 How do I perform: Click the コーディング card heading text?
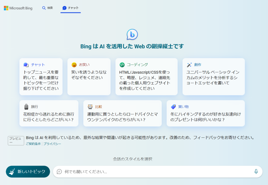(x=137, y=65)
